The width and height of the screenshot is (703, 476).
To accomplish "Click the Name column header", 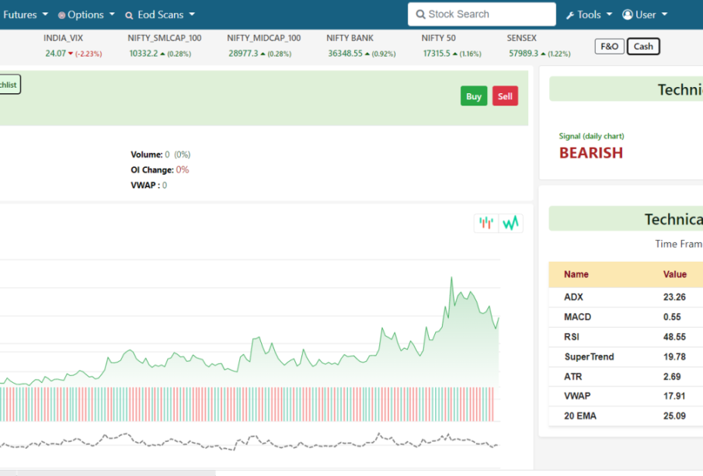I will 576,274.
